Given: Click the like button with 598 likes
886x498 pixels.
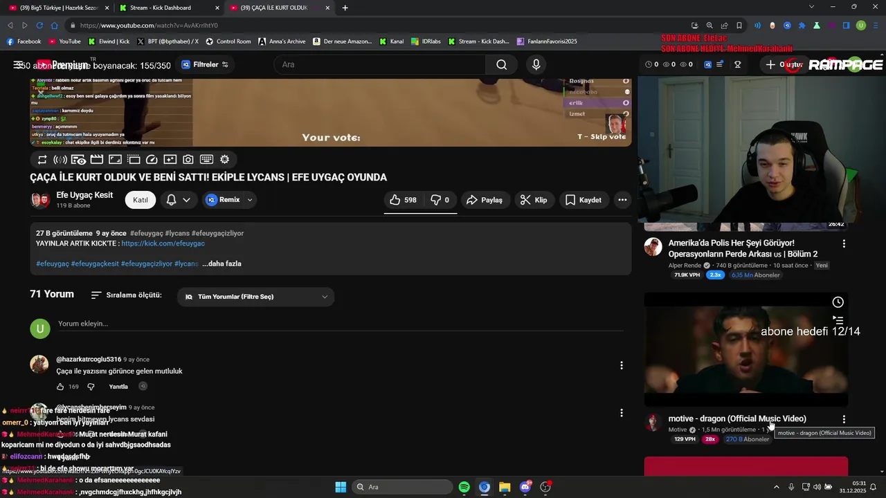Looking at the screenshot, I should [403, 200].
